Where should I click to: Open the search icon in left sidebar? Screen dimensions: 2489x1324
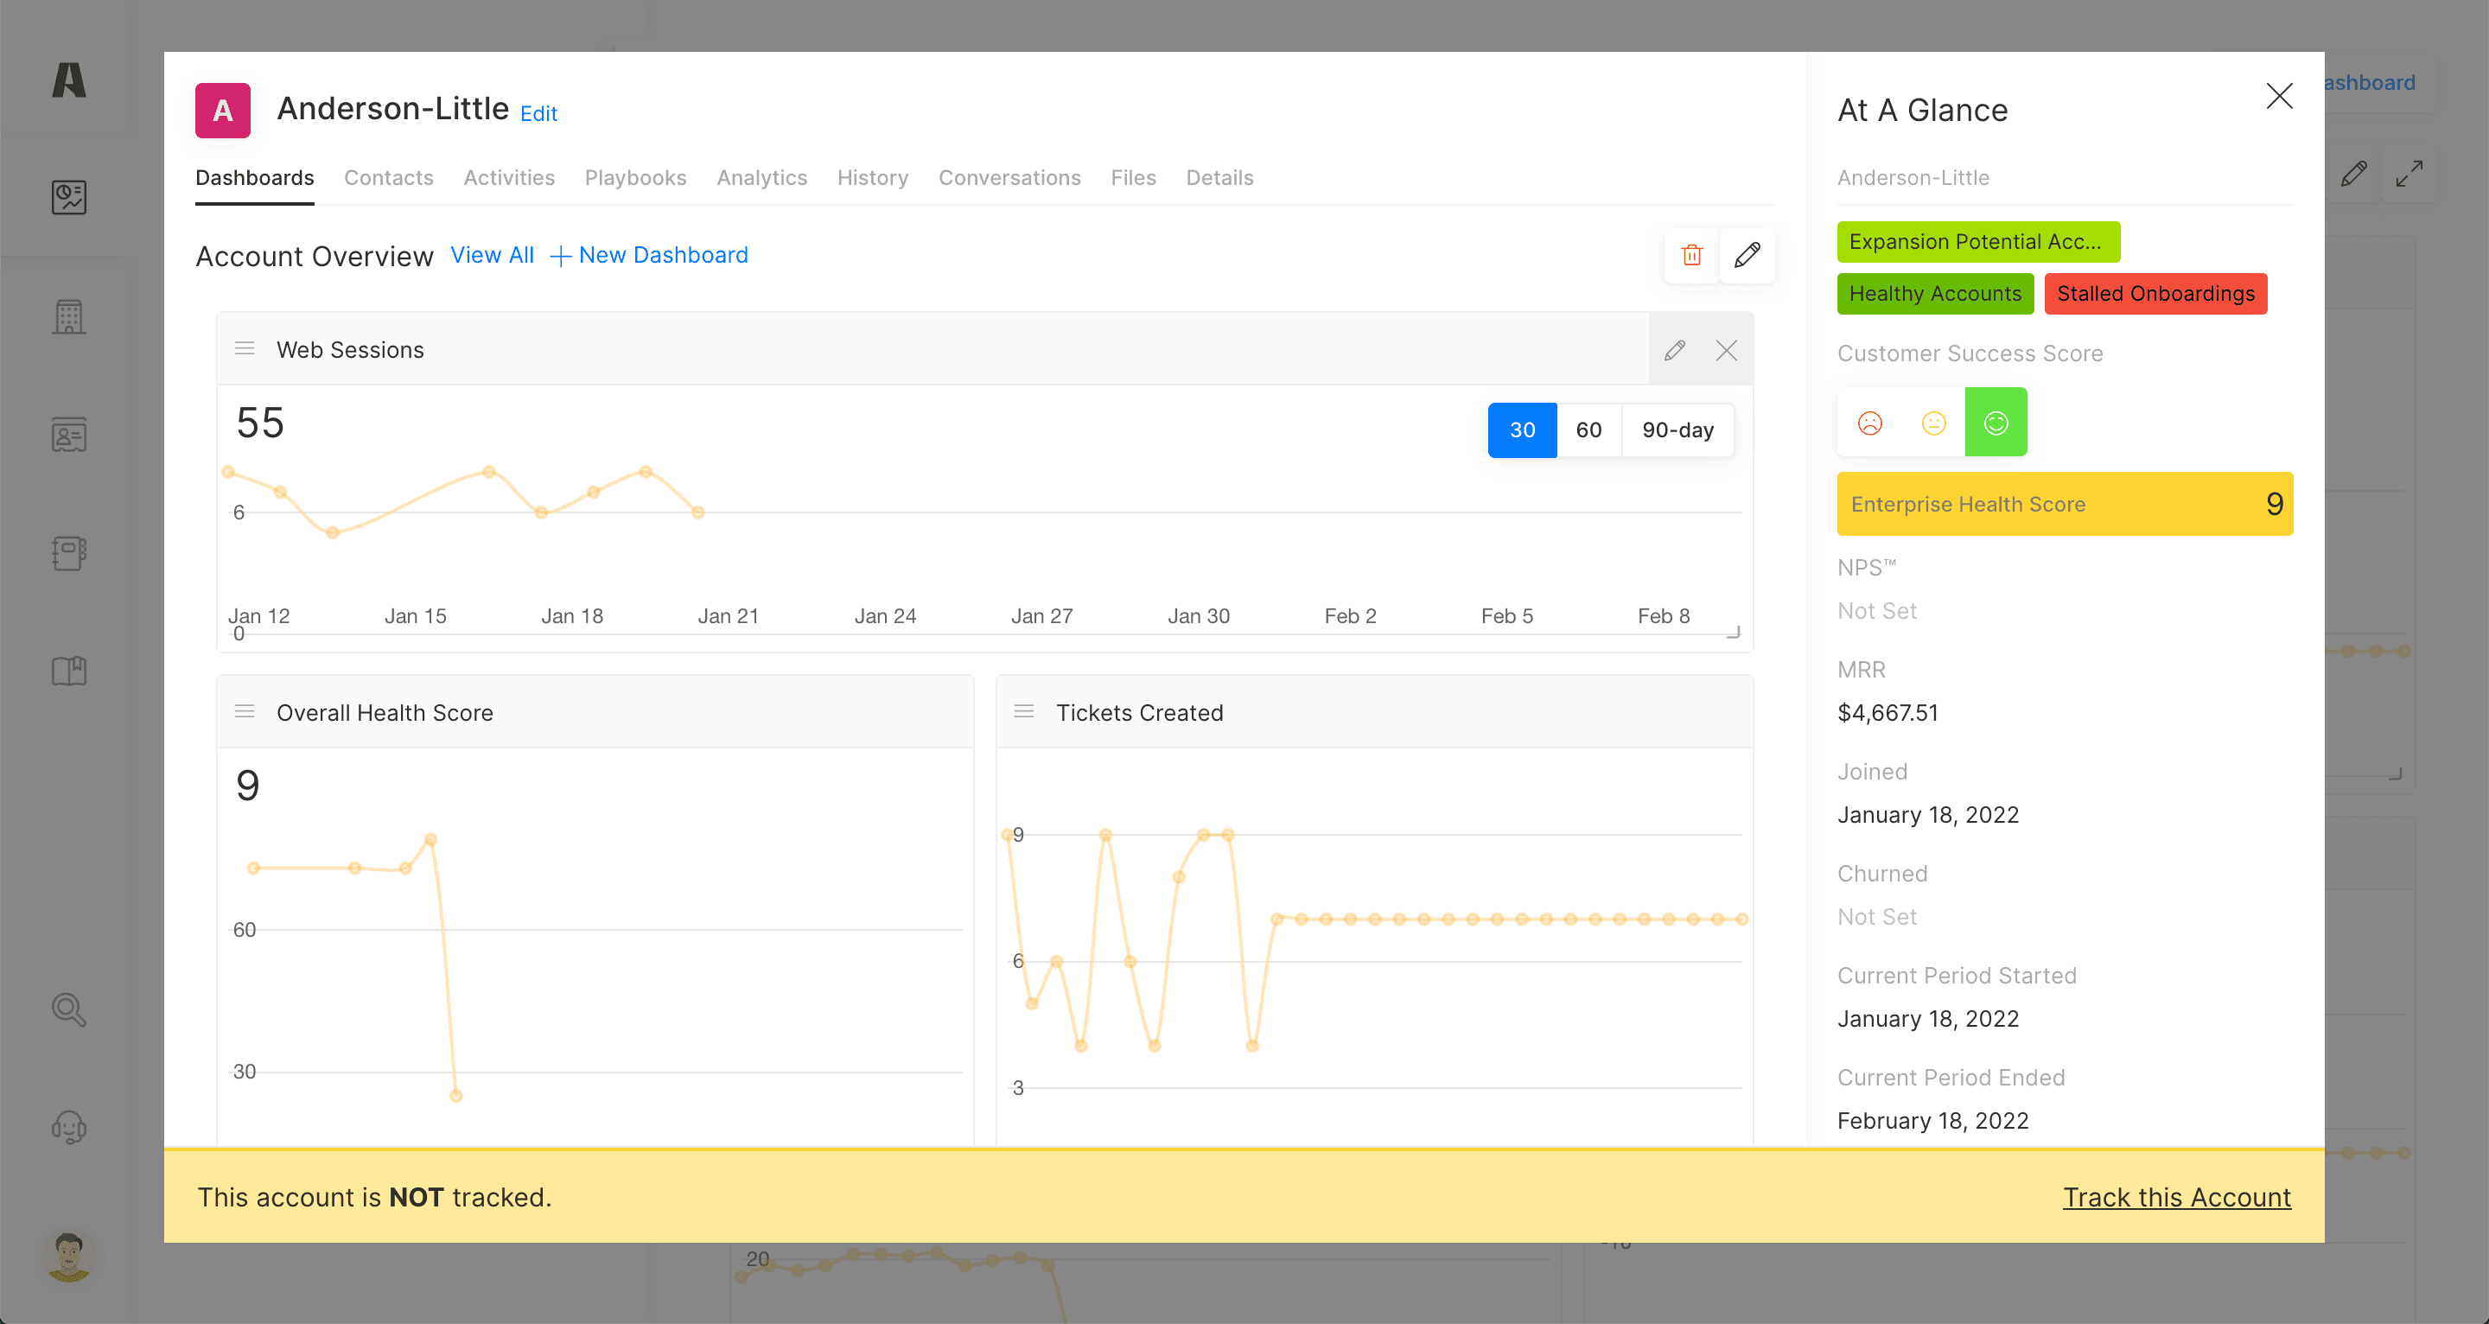[x=68, y=1010]
